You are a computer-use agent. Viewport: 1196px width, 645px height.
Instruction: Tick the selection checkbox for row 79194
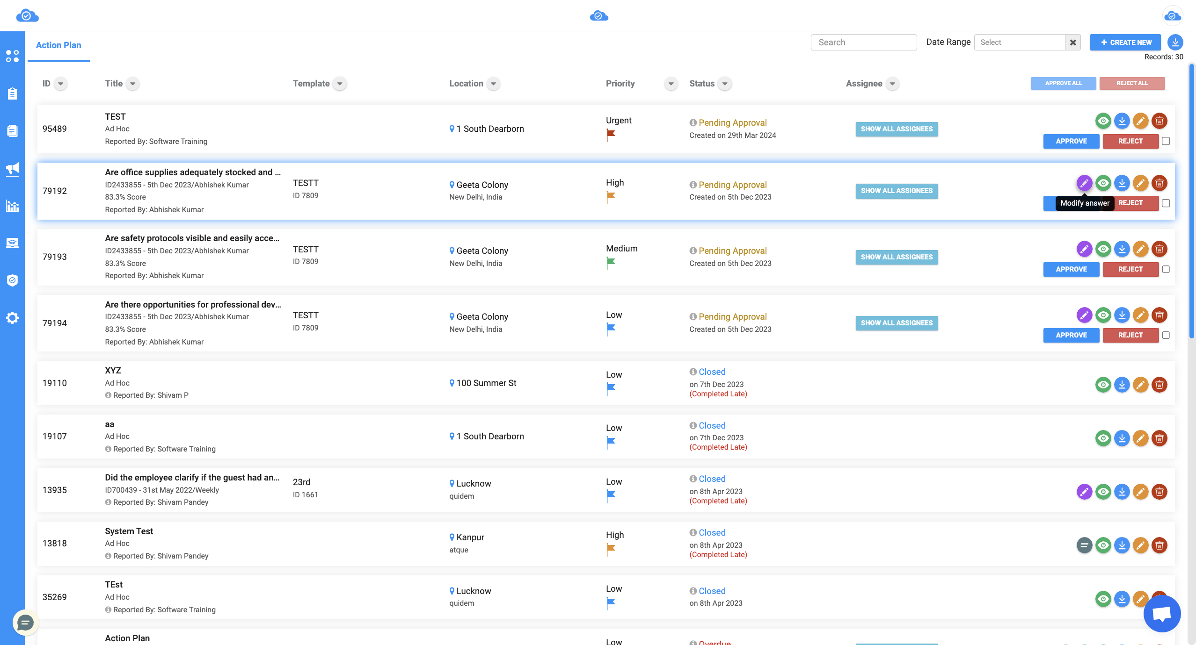click(1166, 335)
